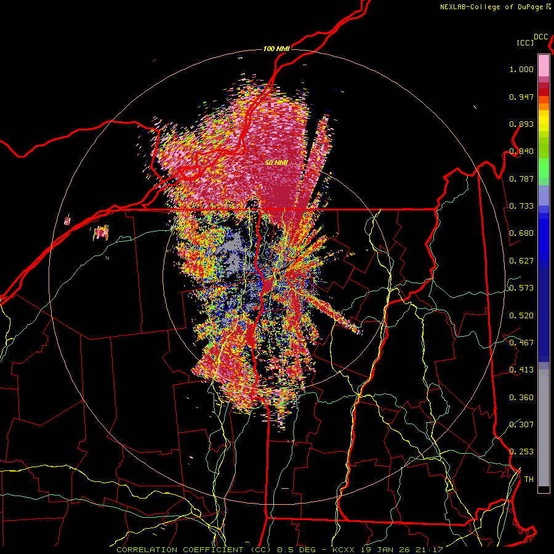Click the 100 NMI range ring label
This screenshot has height=554, width=554.
(x=276, y=49)
